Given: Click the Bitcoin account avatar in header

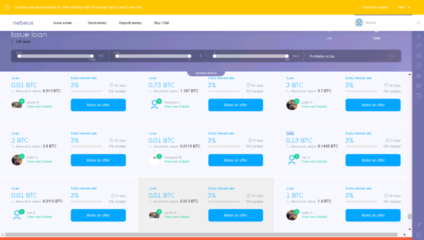Looking at the screenshot, I should [x=359, y=23].
